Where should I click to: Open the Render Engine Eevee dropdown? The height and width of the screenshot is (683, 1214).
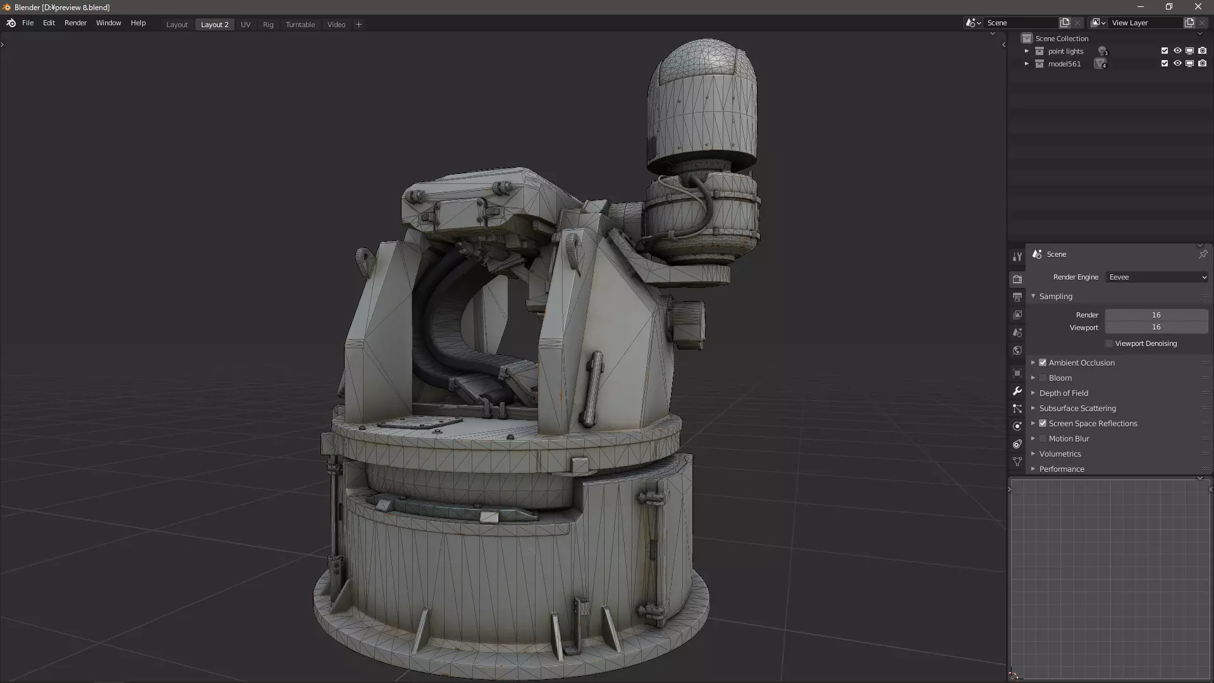tap(1157, 277)
